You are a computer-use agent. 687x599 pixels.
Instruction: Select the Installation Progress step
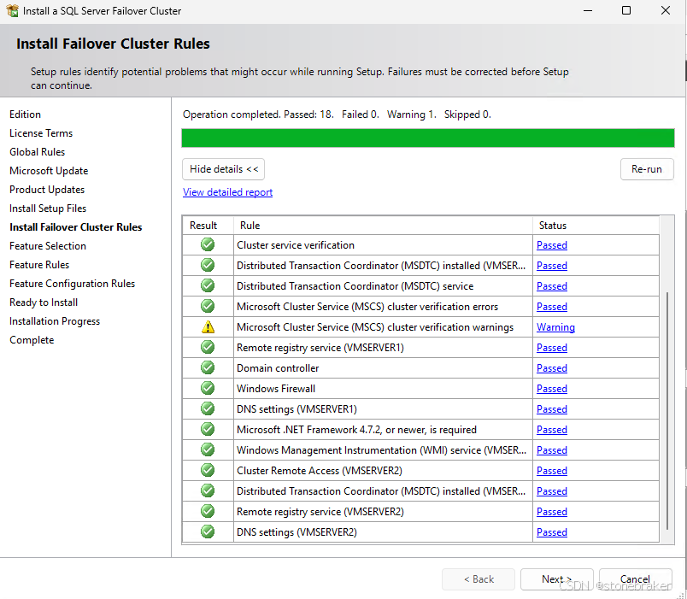click(x=55, y=321)
